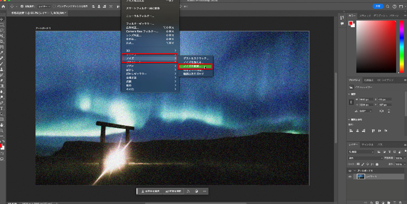The width and height of the screenshot is (407, 204).
Task: Select the Crop tool
Action: (2, 42)
